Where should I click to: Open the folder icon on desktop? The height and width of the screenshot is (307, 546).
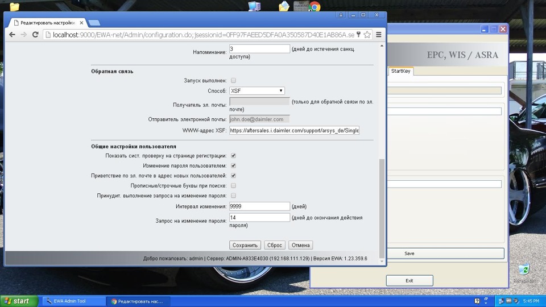14,6
